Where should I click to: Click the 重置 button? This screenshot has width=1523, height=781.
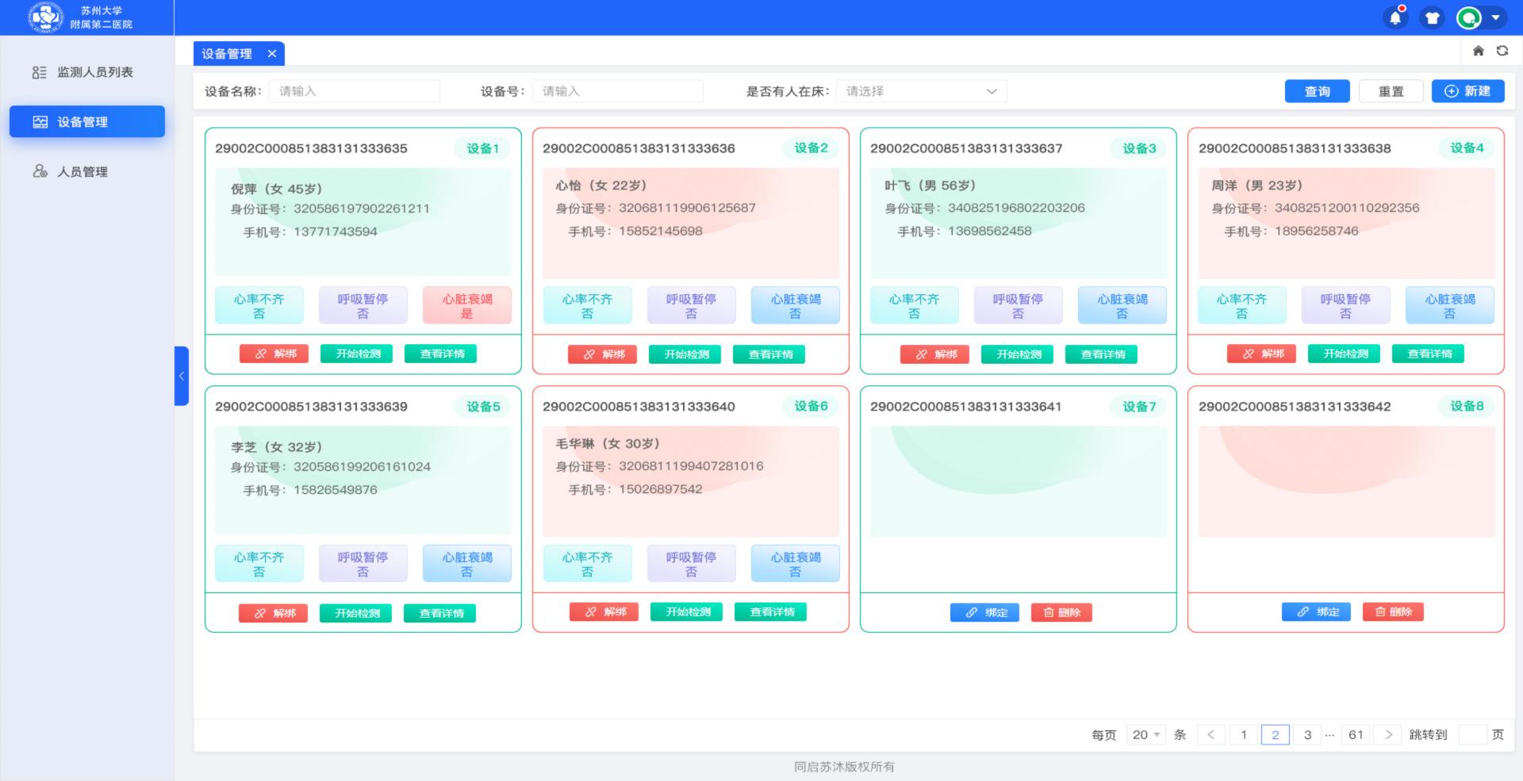pos(1391,91)
